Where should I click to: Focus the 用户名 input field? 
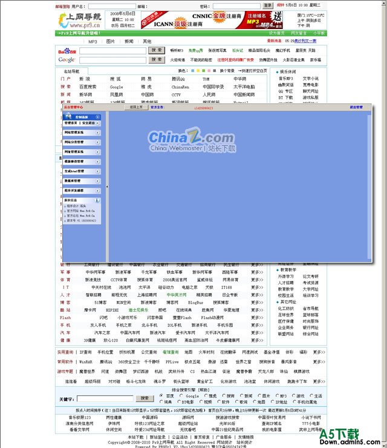(x=112, y=6)
